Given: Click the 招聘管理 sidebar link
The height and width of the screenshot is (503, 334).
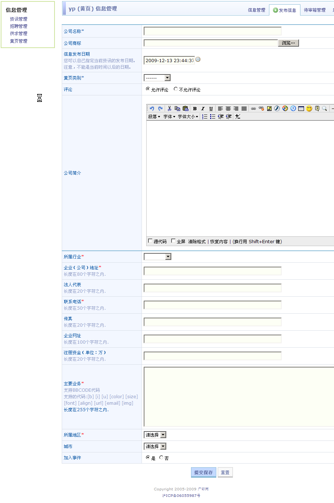Looking at the screenshot, I should [18, 26].
